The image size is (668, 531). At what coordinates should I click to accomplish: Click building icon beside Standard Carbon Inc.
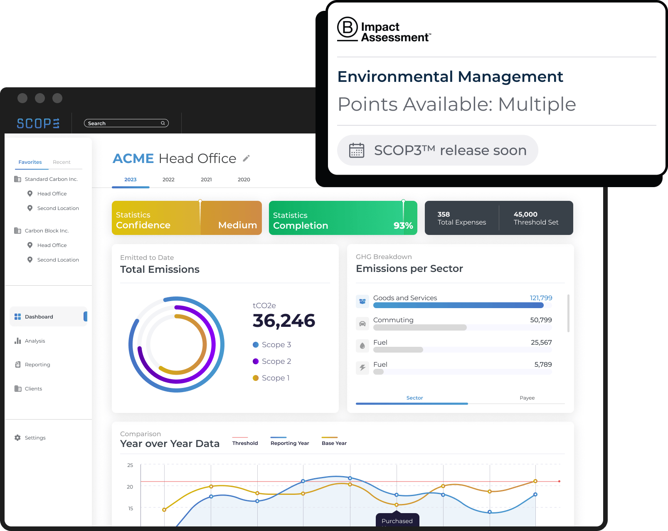(17, 179)
